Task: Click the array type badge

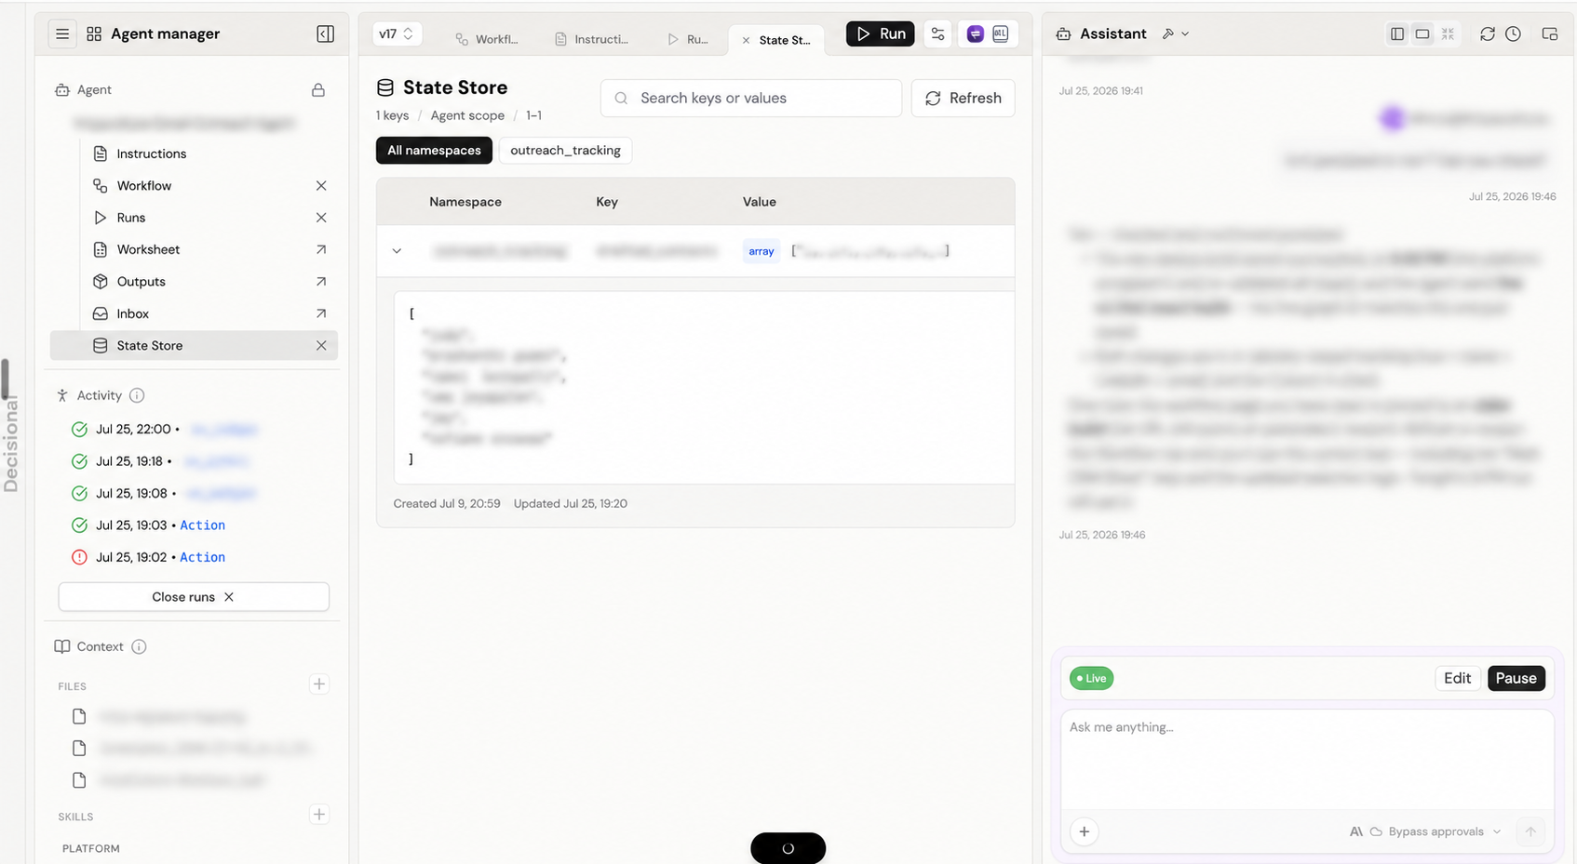Action: coord(761,251)
